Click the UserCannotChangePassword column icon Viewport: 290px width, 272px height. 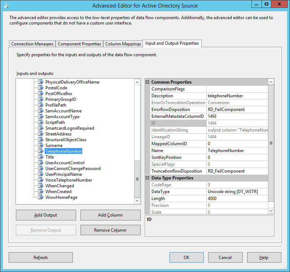point(41,168)
